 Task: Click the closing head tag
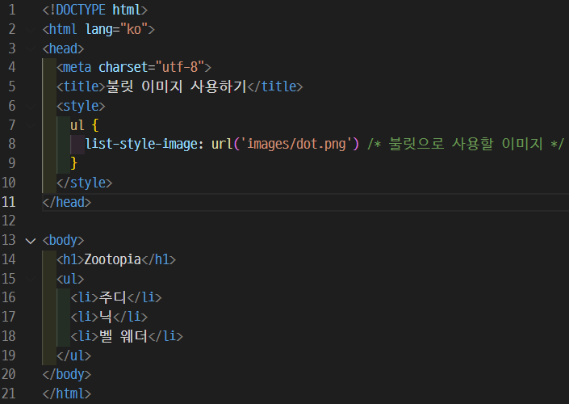coord(67,202)
